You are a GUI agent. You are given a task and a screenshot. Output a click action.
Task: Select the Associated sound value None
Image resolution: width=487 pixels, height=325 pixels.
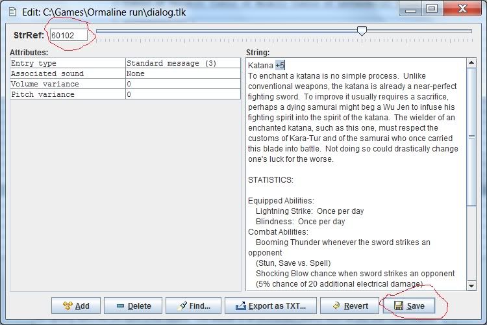[x=182, y=74]
